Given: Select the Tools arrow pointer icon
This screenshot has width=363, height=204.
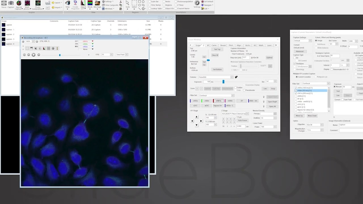Looking at the screenshot, I should (x=127, y=3).
